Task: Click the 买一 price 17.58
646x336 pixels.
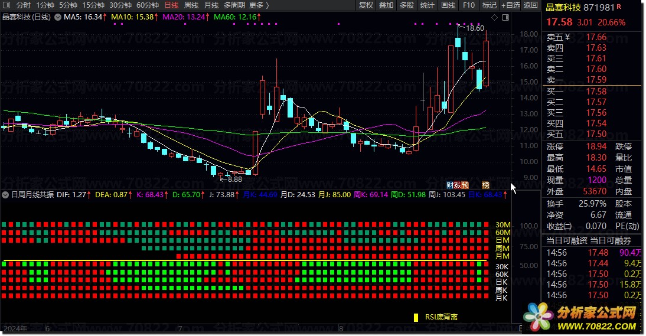Action: 596,92
